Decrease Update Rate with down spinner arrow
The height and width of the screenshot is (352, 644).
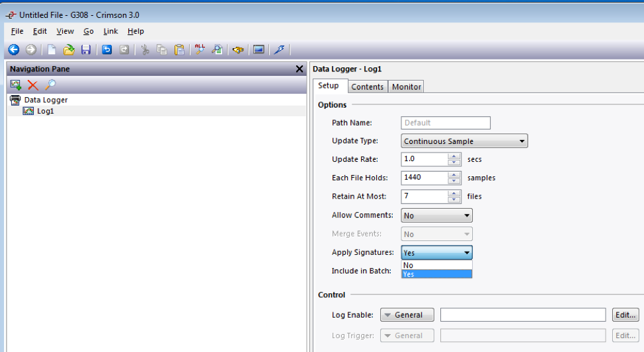[454, 162]
